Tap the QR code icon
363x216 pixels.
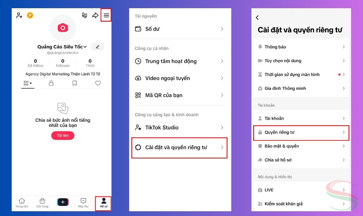point(138,95)
